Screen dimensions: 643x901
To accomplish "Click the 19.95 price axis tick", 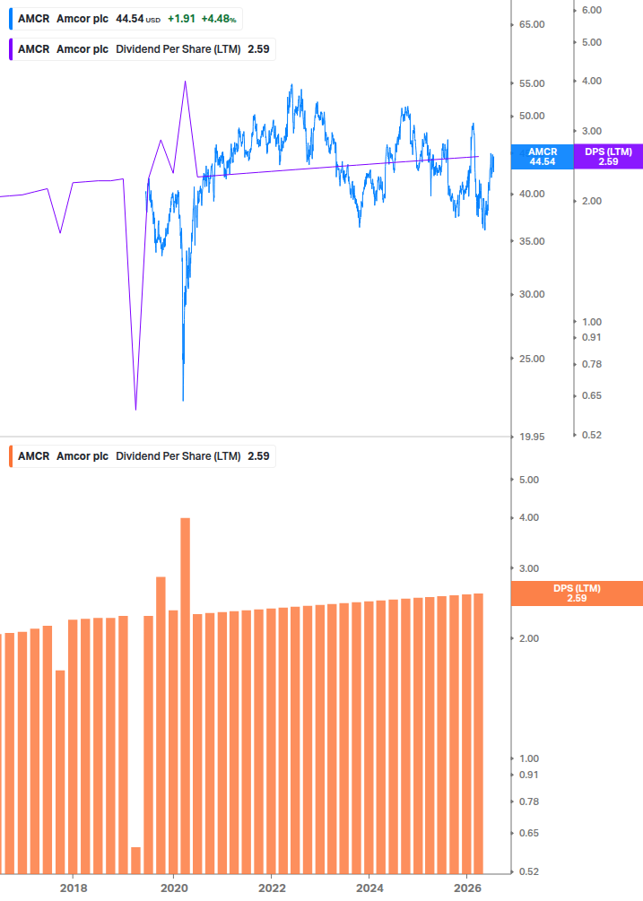I will pyautogui.click(x=532, y=437).
